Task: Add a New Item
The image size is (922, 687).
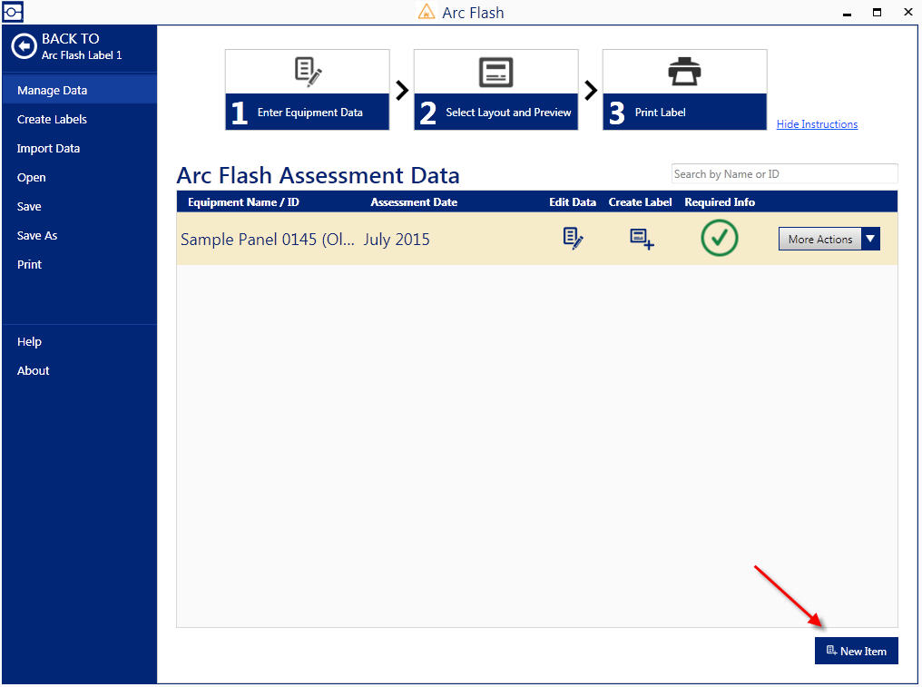Action: click(x=856, y=651)
